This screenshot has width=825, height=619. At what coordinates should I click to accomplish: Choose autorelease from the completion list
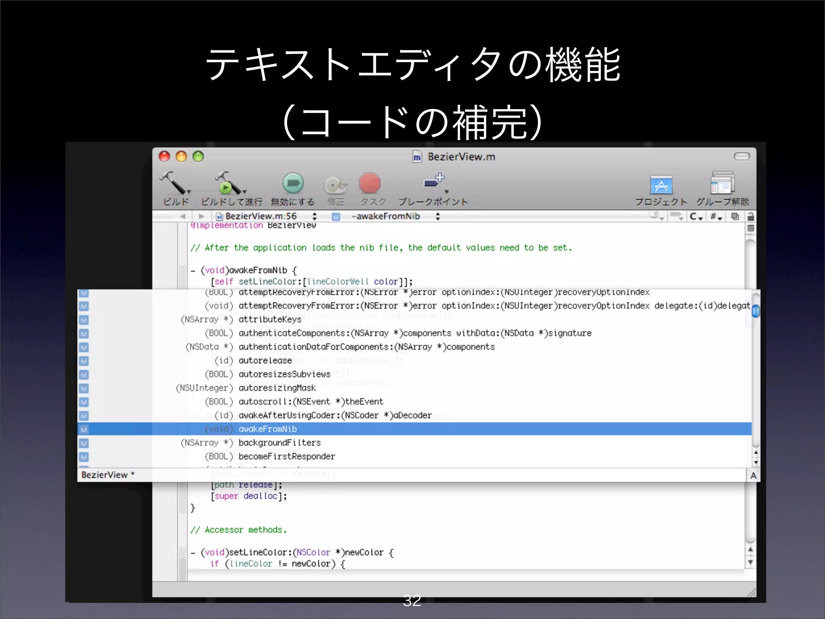pos(414,360)
